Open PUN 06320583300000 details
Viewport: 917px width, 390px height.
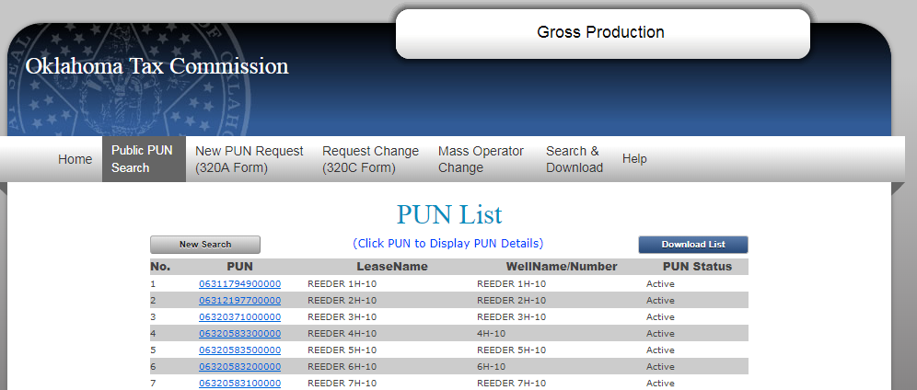point(239,333)
